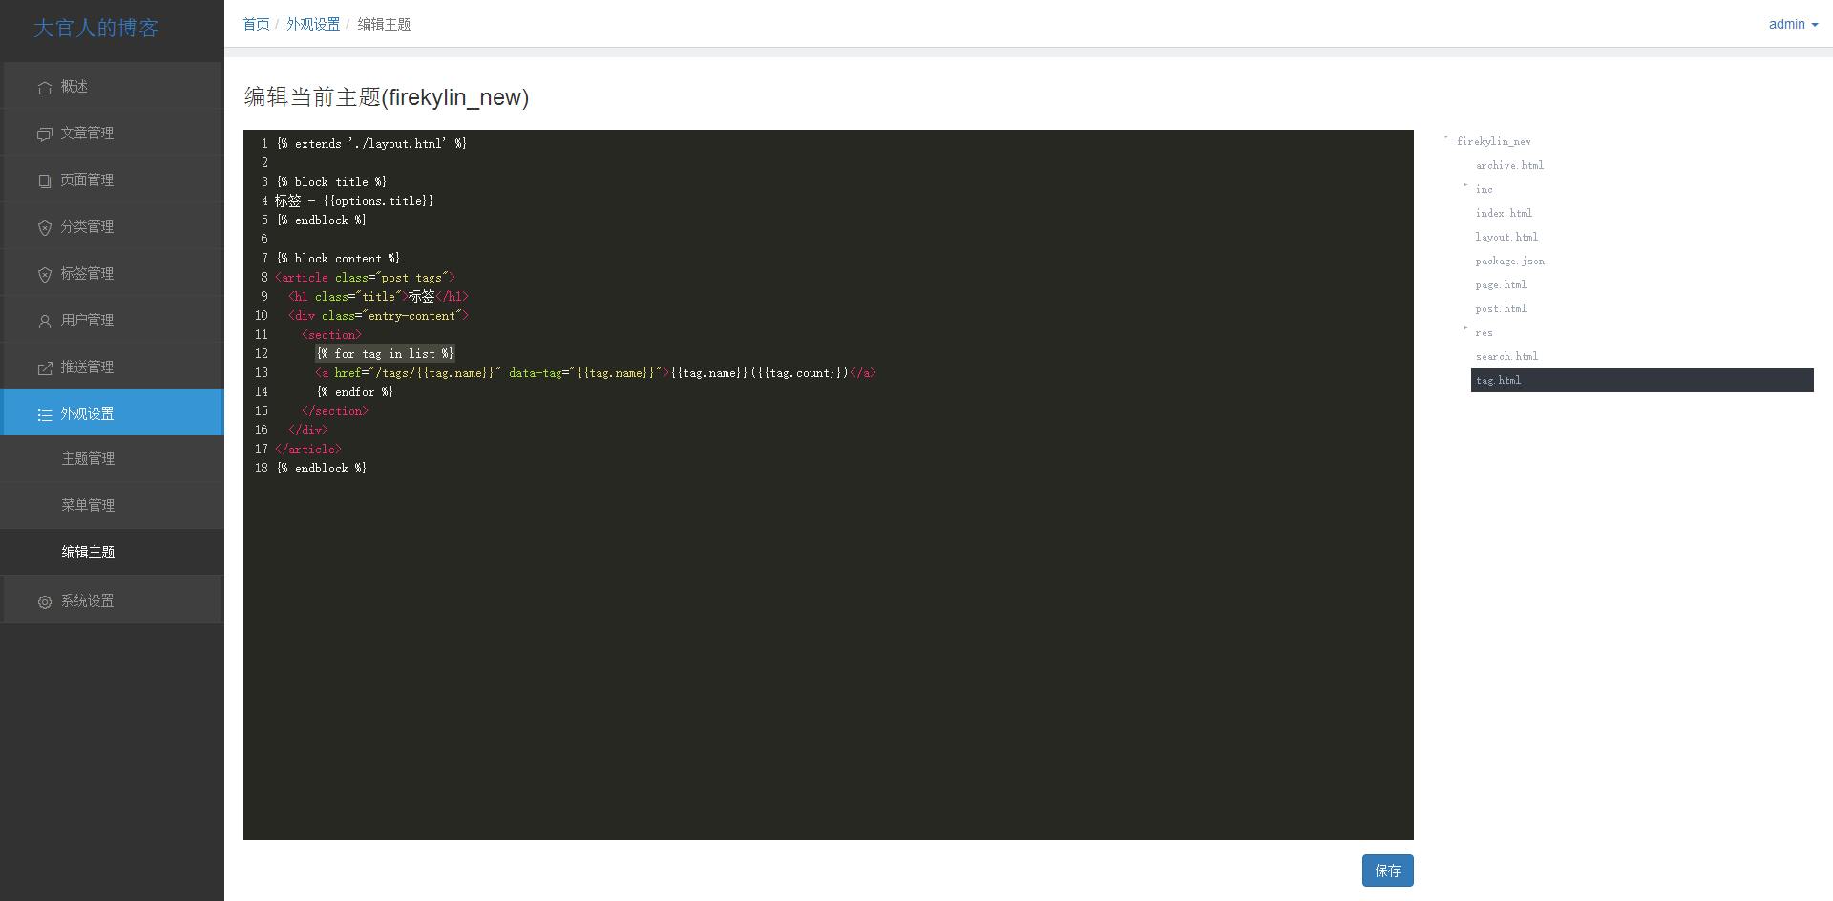
Task: Open the 推送管理 menu item
Action: pyautogui.click(x=113, y=367)
